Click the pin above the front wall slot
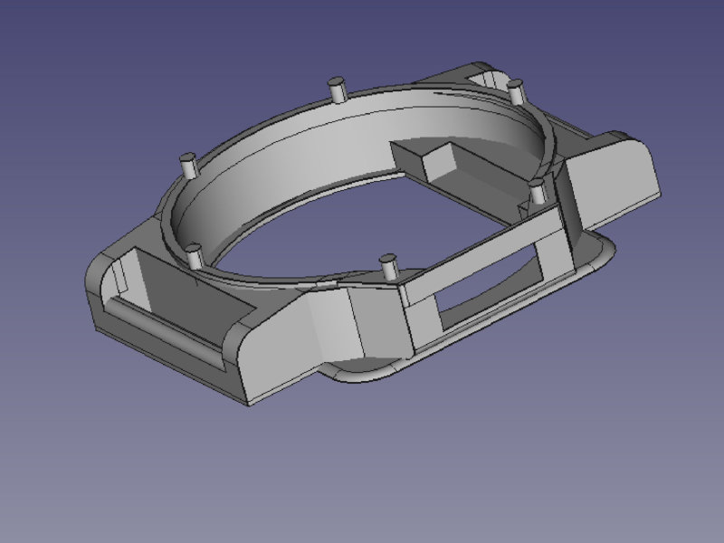This screenshot has width=724, height=543. [x=389, y=268]
